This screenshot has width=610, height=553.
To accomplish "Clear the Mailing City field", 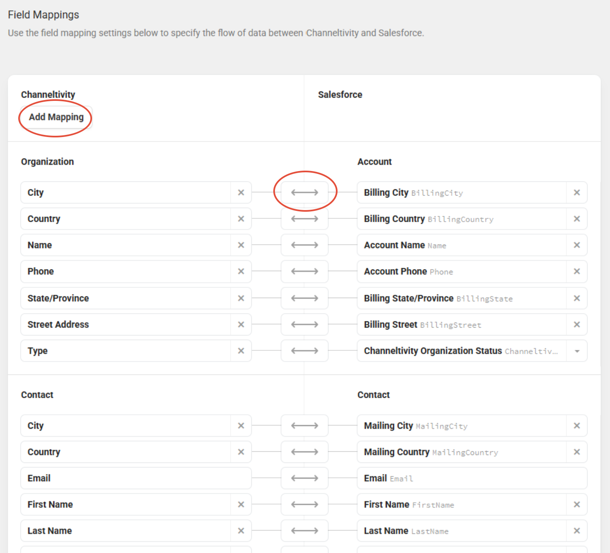I will click(x=577, y=426).
